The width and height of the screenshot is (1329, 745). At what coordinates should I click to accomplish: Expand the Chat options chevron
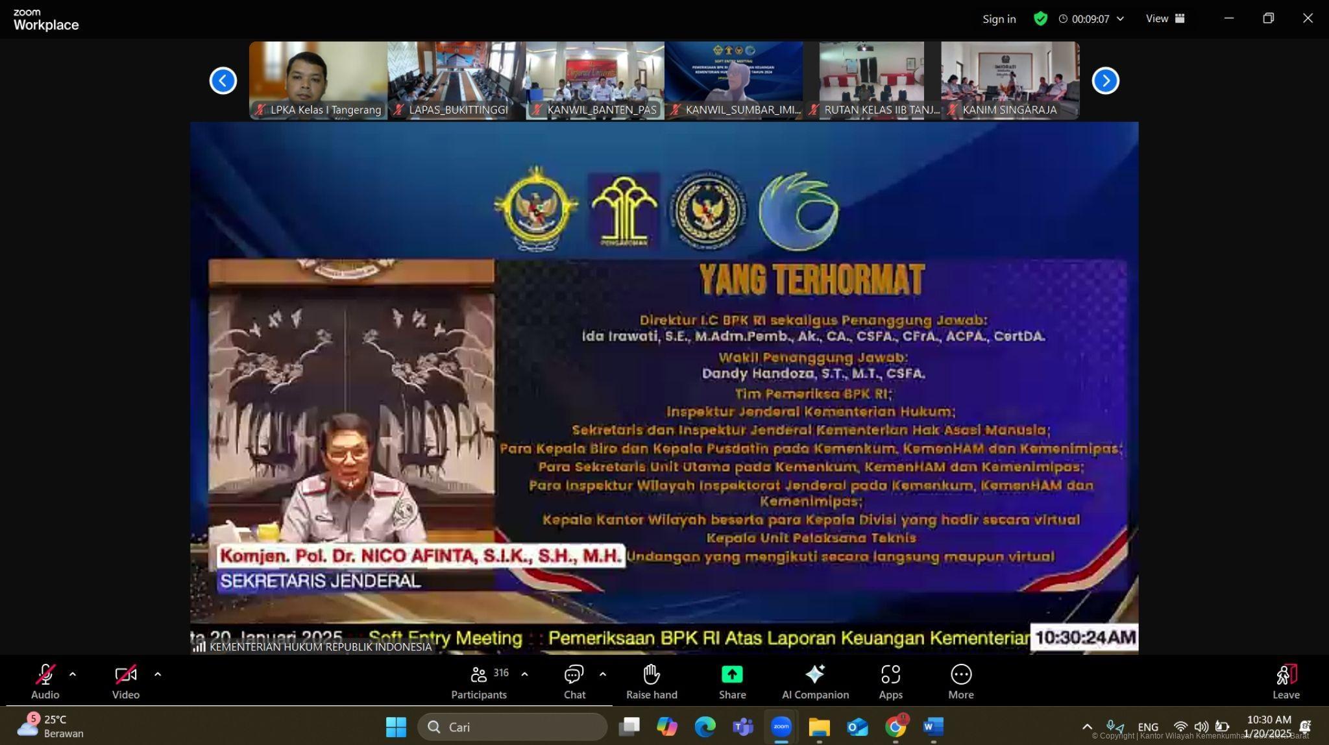coord(603,674)
